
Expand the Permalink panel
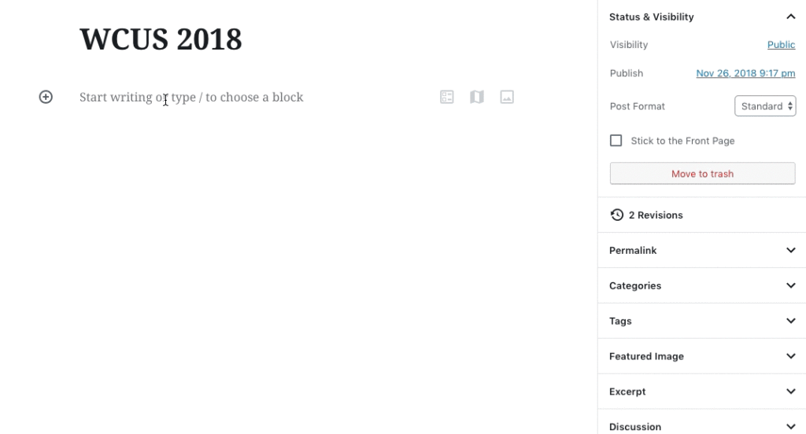(x=702, y=250)
